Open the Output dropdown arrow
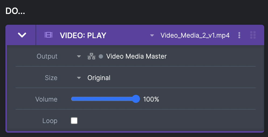 click(x=79, y=56)
